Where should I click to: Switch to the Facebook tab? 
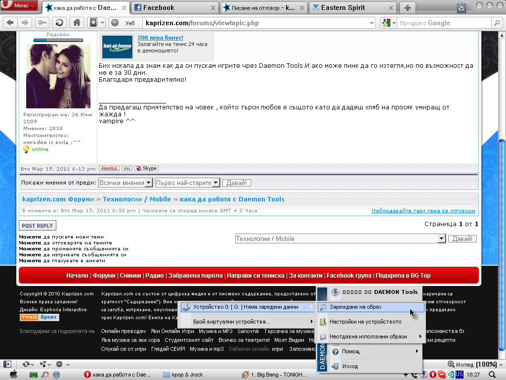pyautogui.click(x=174, y=8)
